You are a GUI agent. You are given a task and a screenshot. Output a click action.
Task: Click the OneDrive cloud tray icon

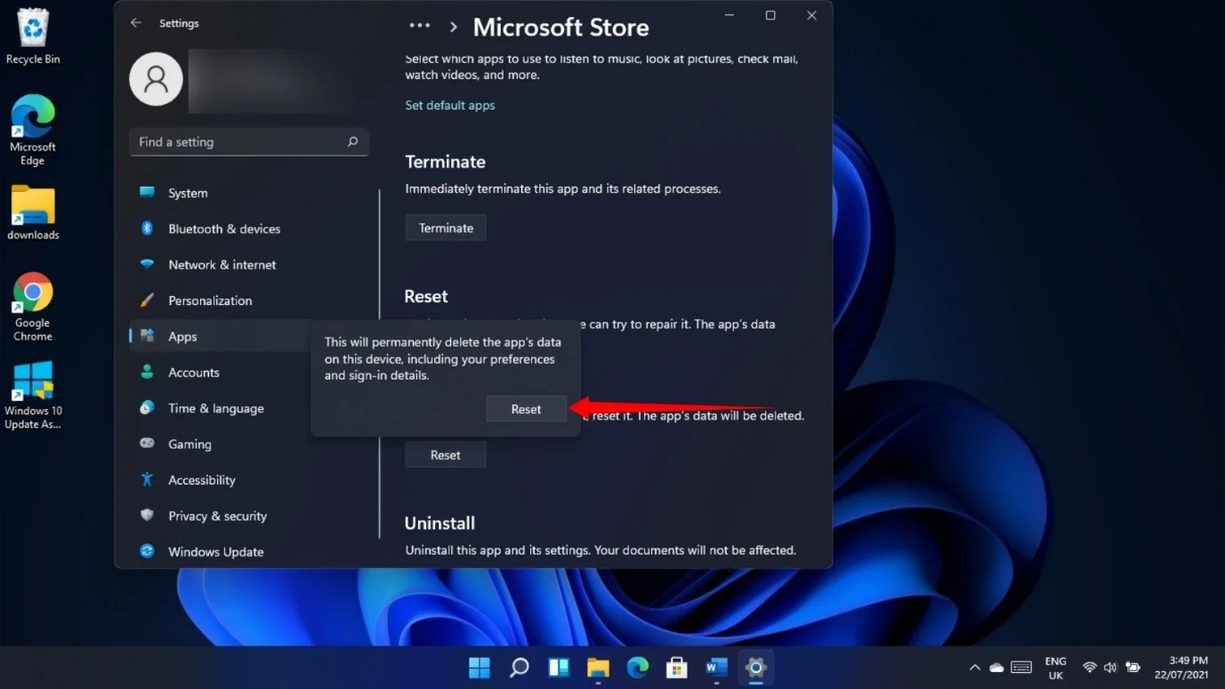coord(996,668)
